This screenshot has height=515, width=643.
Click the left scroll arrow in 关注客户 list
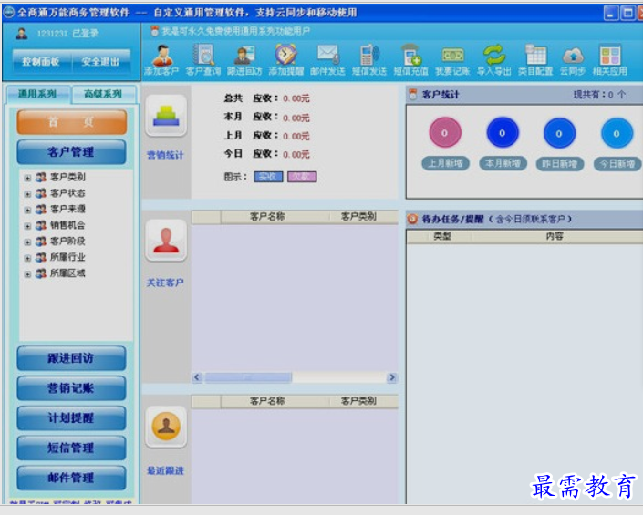[197, 377]
